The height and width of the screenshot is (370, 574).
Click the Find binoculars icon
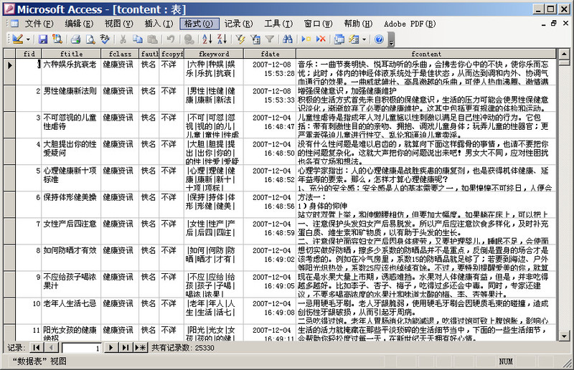[x=288, y=39]
